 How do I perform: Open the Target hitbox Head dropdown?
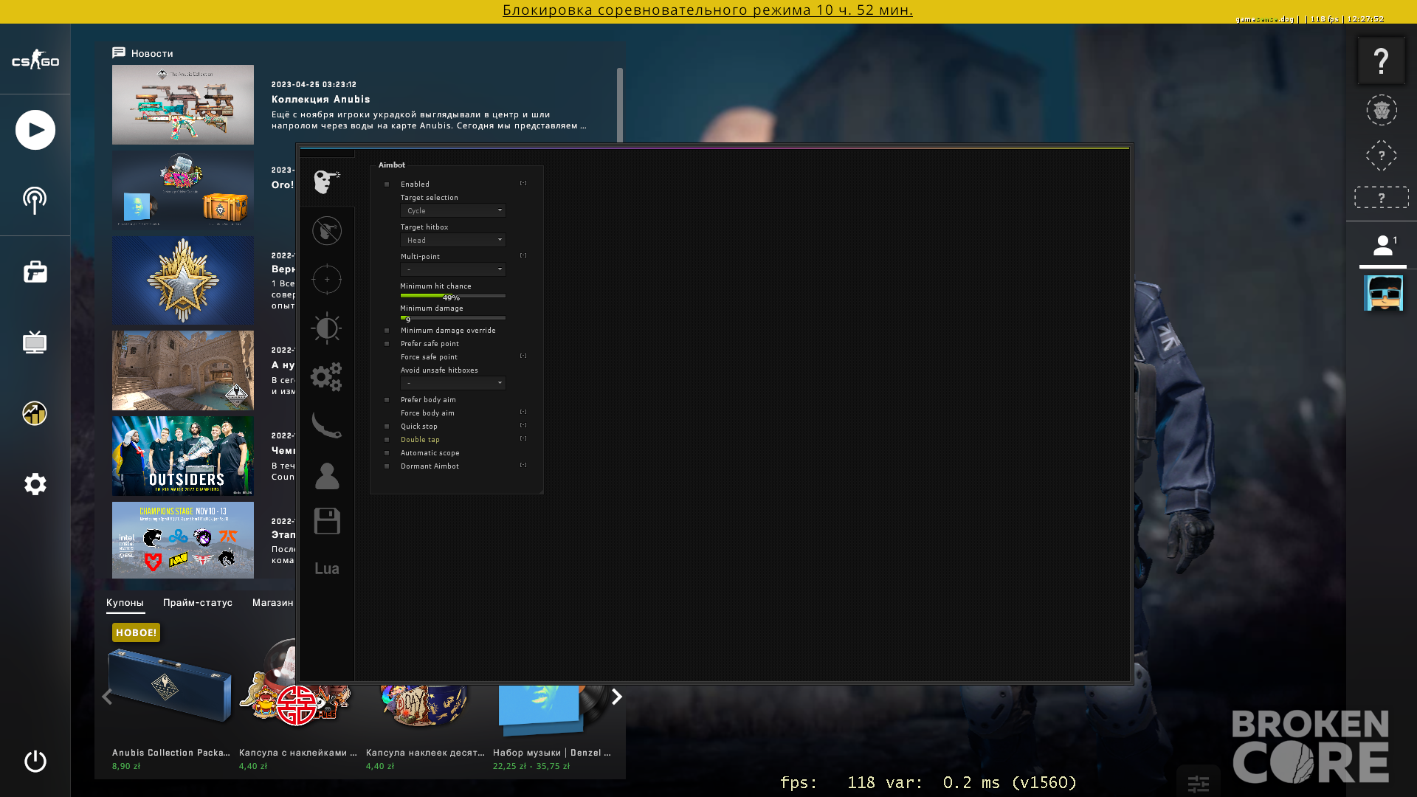453,240
